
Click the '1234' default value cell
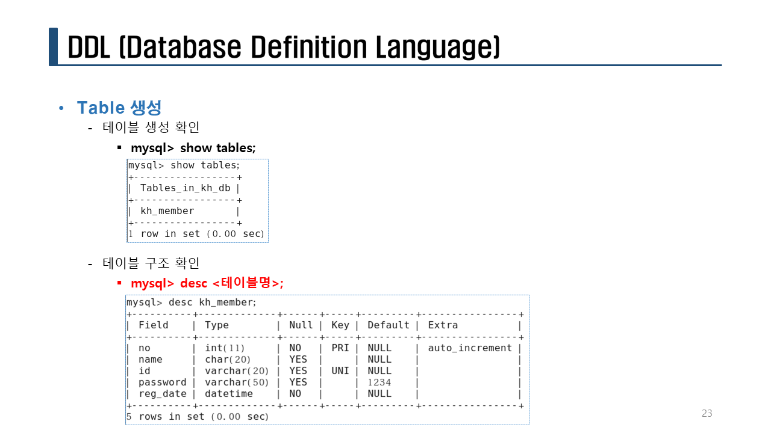[379, 382]
